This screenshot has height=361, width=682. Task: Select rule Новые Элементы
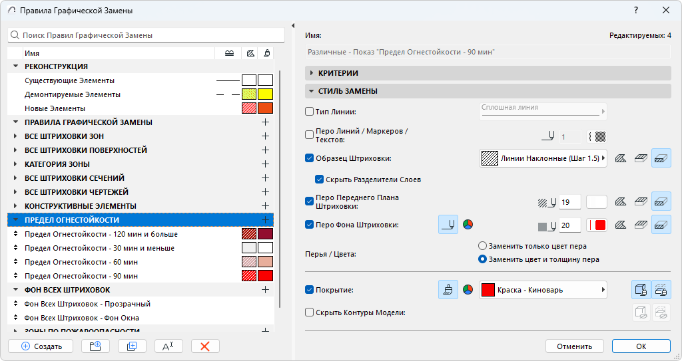(x=141, y=108)
